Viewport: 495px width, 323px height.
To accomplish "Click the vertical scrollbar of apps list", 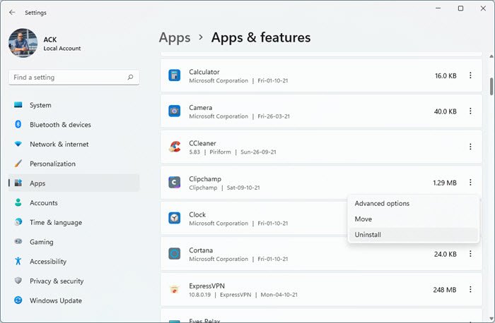I will (491, 85).
